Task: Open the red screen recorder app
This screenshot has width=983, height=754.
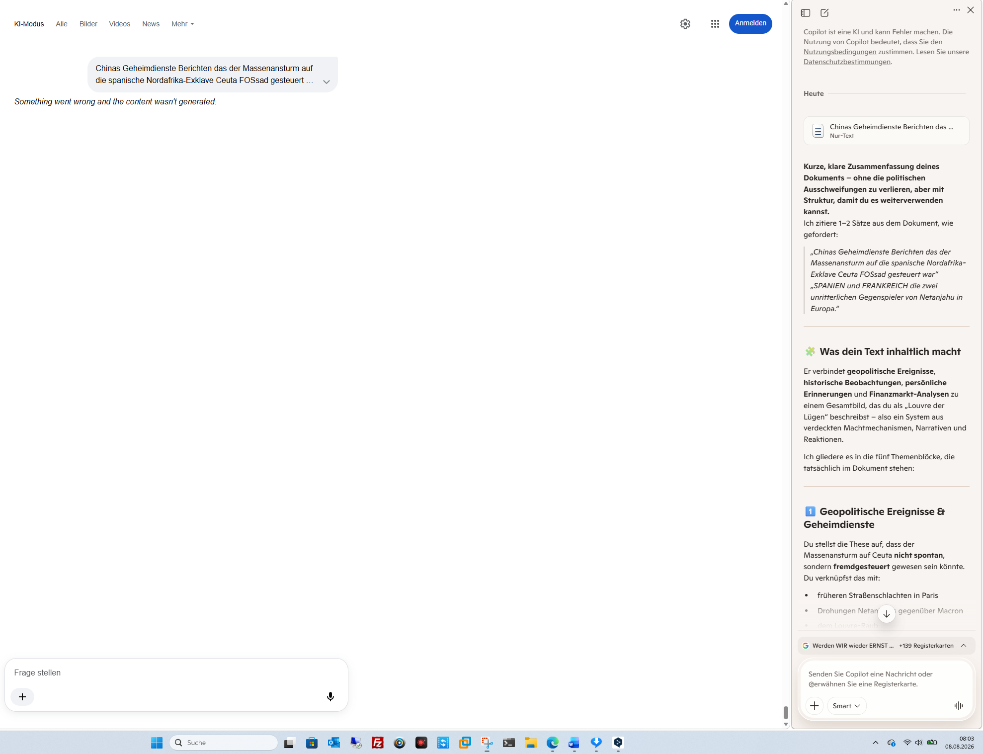Action: [x=421, y=743]
